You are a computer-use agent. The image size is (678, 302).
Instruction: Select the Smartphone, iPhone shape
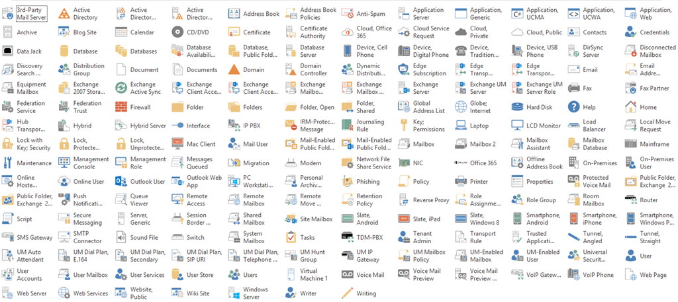coord(574,219)
